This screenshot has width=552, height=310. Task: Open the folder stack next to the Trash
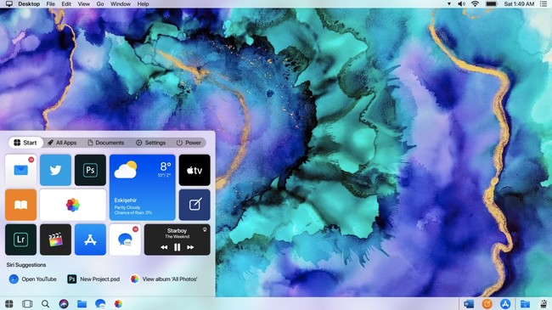click(525, 304)
